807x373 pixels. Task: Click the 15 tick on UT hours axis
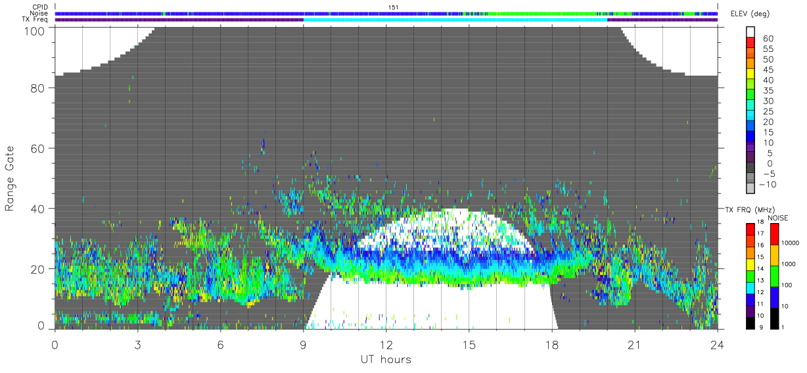coord(469,344)
